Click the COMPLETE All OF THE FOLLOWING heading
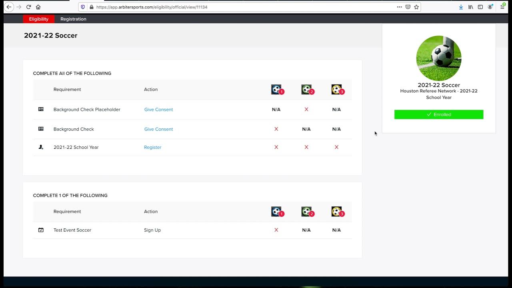The width and height of the screenshot is (512, 288). point(72,74)
